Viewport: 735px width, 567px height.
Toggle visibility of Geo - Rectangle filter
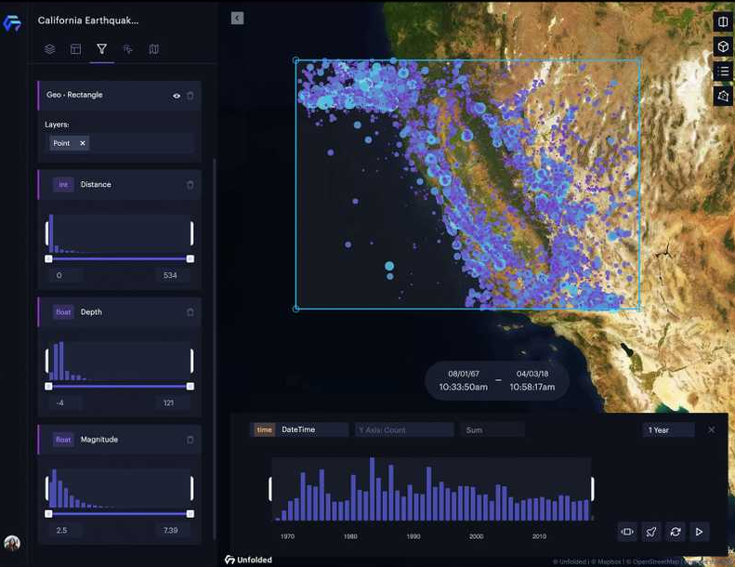(x=177, y=95)
